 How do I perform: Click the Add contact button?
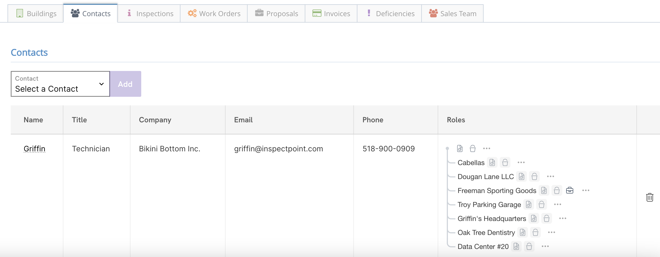click(x=125, y=84)
